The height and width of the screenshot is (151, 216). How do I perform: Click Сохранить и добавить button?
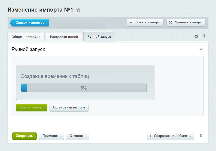170,136
